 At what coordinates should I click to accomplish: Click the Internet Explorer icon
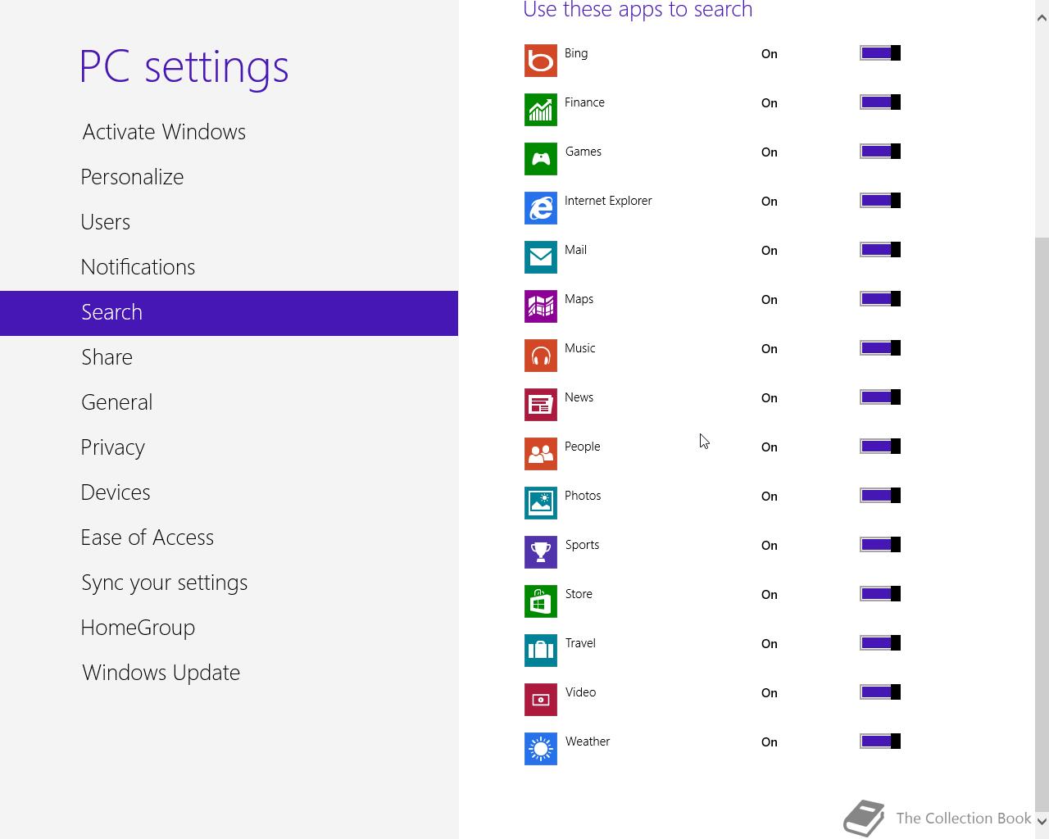click(x=541, y=208)
